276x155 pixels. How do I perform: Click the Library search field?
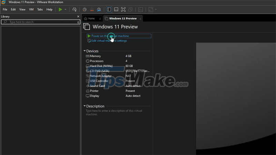click(40, 22)
